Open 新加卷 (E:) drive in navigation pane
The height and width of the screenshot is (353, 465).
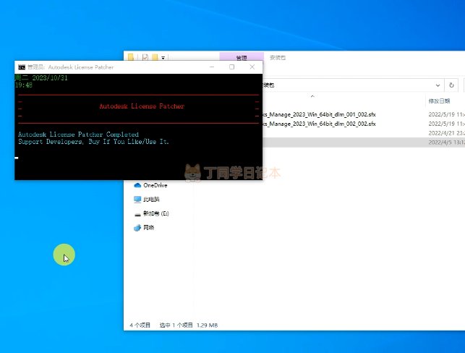[156, 213]
